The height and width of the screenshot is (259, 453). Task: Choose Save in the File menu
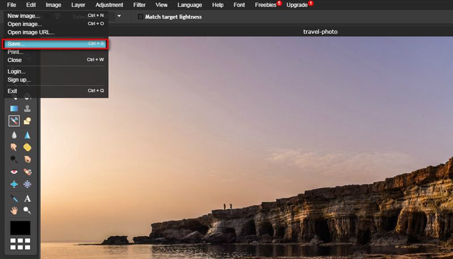pyautogui.click(x=55, y=44)
